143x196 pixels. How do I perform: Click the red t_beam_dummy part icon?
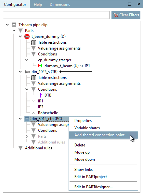(x=27, y=37)
